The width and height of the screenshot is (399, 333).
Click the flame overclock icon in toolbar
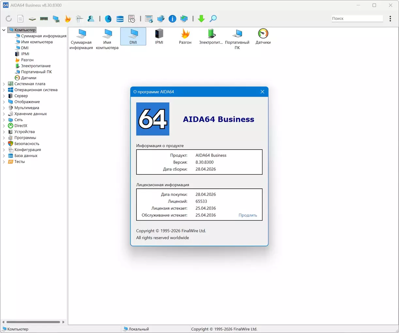click(x=68, y=19)
